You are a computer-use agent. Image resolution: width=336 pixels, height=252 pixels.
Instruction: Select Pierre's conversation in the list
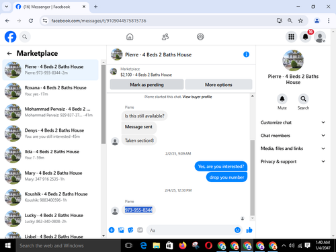[x=50, y=70]
